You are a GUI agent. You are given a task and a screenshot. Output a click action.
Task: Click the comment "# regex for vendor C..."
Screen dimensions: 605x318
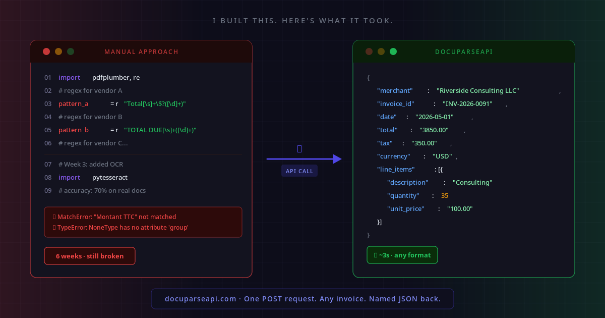coord(93,143)
